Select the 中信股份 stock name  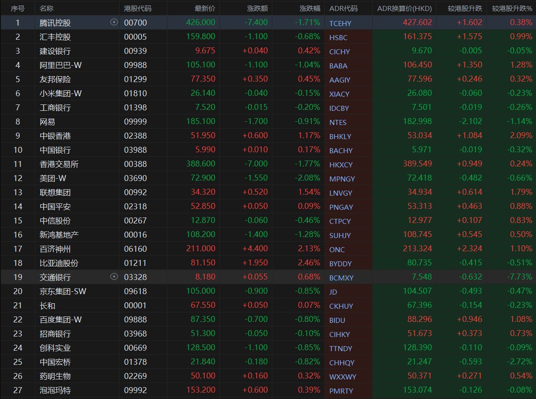[x=55, y=221]
